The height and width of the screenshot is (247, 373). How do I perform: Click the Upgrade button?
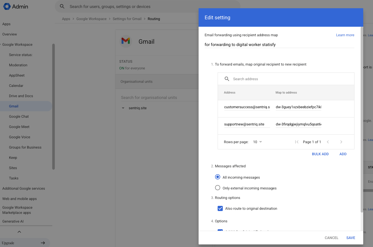[x=25, y=243]
